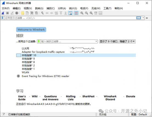Open the SharkFest link
Screen dimensions: 152x117
pos(88,96)
